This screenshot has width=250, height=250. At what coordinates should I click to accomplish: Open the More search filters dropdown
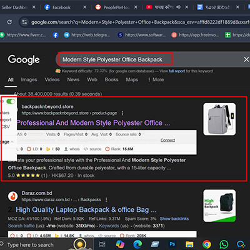(156, 79)
